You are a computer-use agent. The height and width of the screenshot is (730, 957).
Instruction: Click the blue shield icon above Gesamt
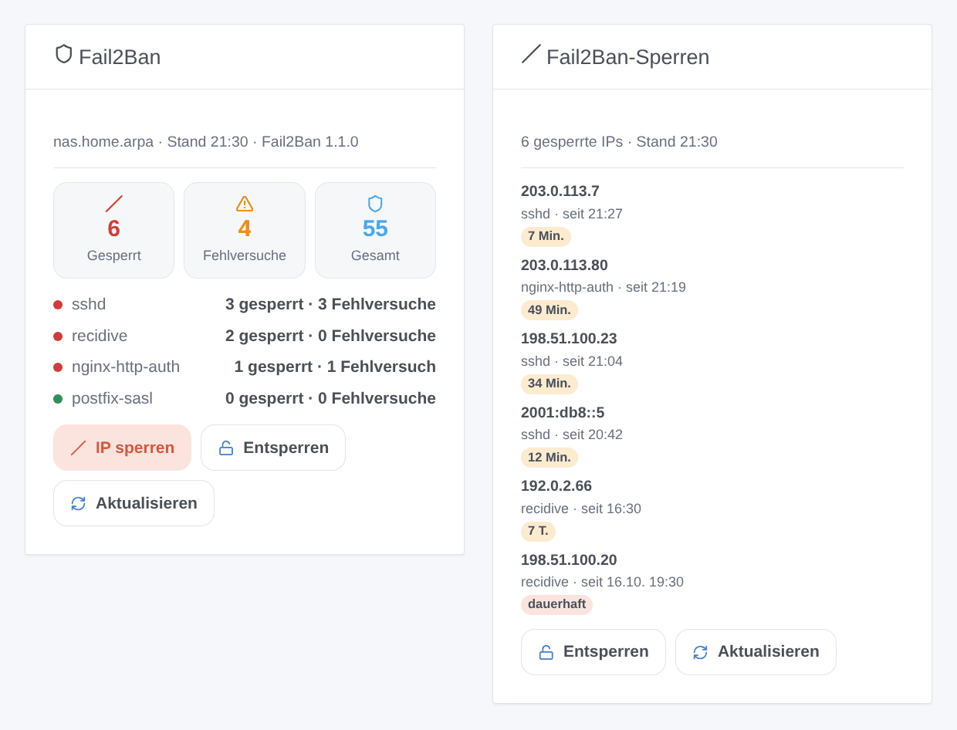[375, 204]
